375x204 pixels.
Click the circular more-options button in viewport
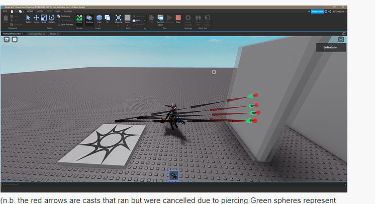click(341, 40)
